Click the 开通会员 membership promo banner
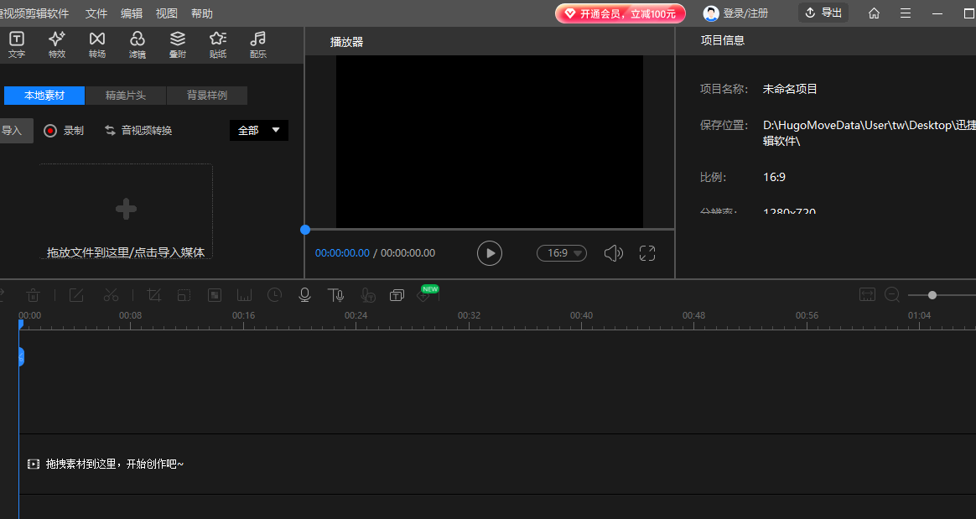The width and height of the screenshot is (976, 519). pos(620,13)
